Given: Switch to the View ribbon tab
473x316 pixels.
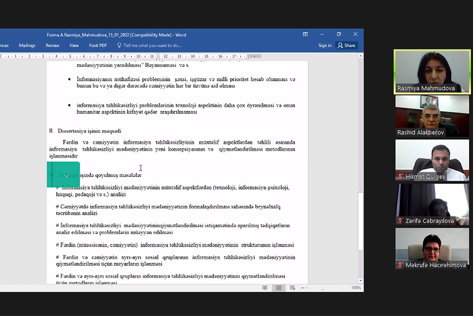Looking at the screenshot, I should (74, 46).
